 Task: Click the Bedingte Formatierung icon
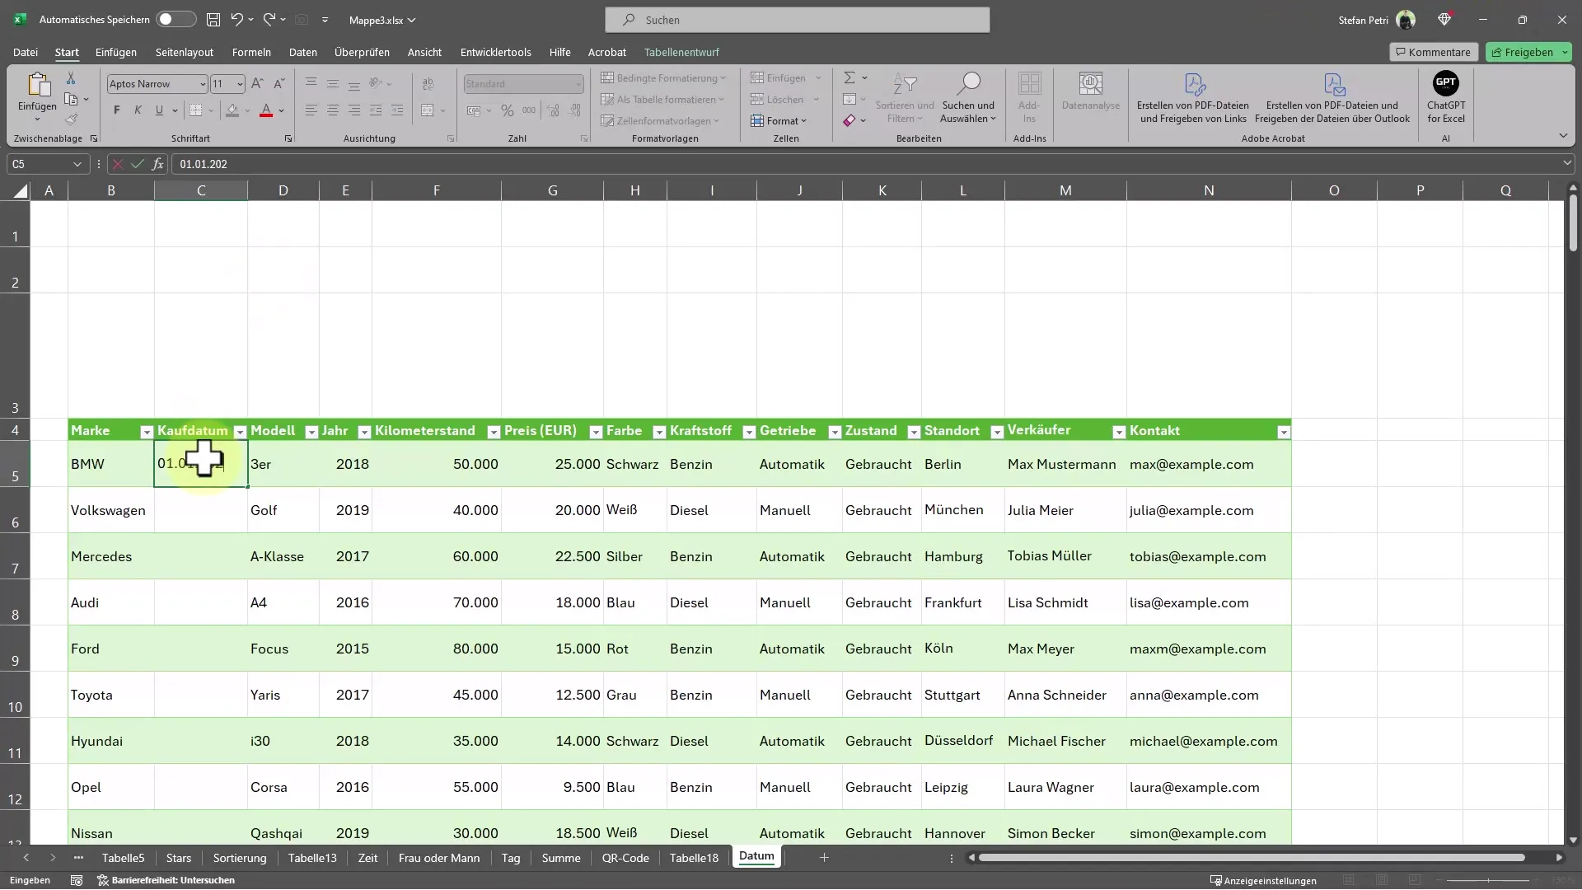pyautogui.click(x=661, y=78)
